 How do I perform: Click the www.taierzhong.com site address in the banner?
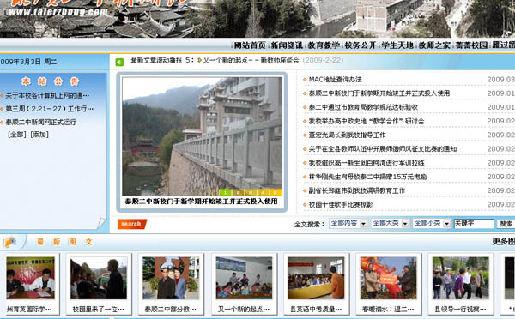pos(58,12)
